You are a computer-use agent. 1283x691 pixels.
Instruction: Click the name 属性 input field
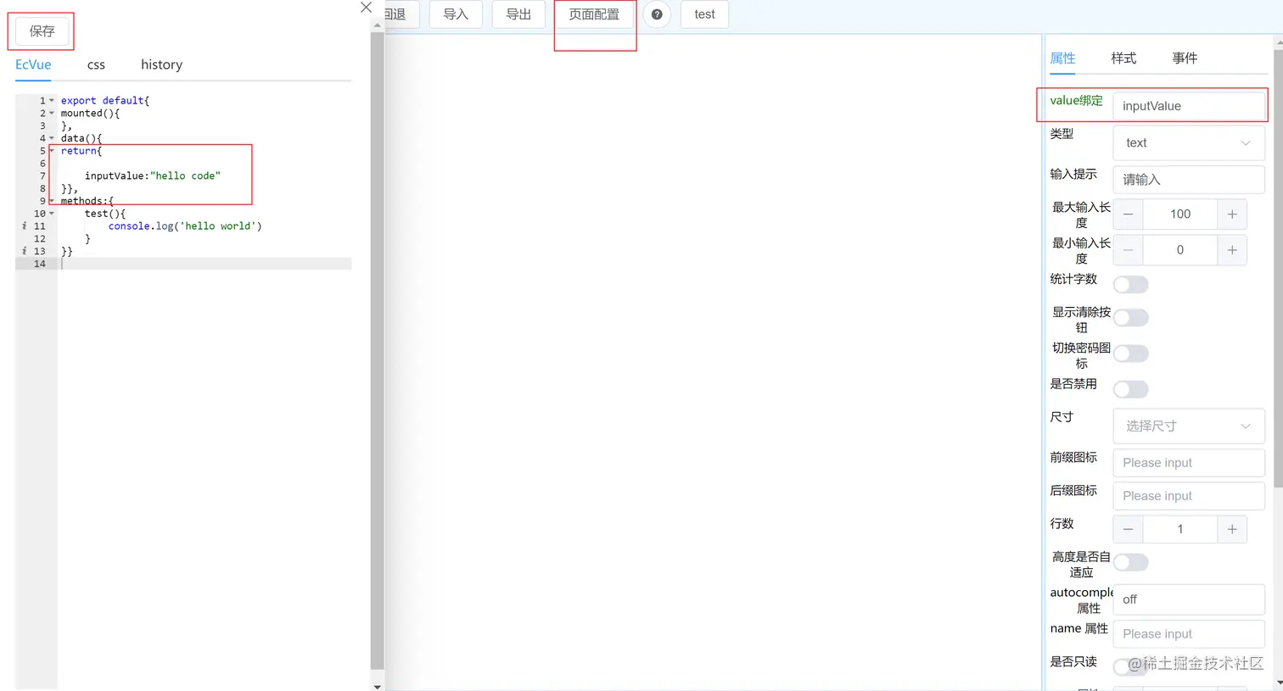point(1189,633)
